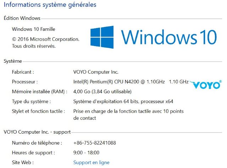227x168 pixels.
Task: Click the 64 bits system type value
Action: click(123, 101)
